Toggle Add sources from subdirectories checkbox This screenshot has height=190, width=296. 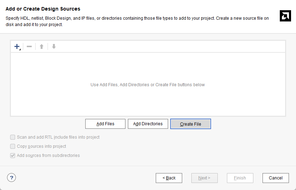tap(13, 156)
